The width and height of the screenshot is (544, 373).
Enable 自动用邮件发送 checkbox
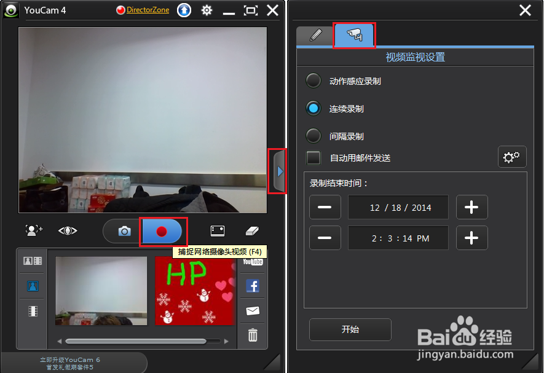pos(313,158)
